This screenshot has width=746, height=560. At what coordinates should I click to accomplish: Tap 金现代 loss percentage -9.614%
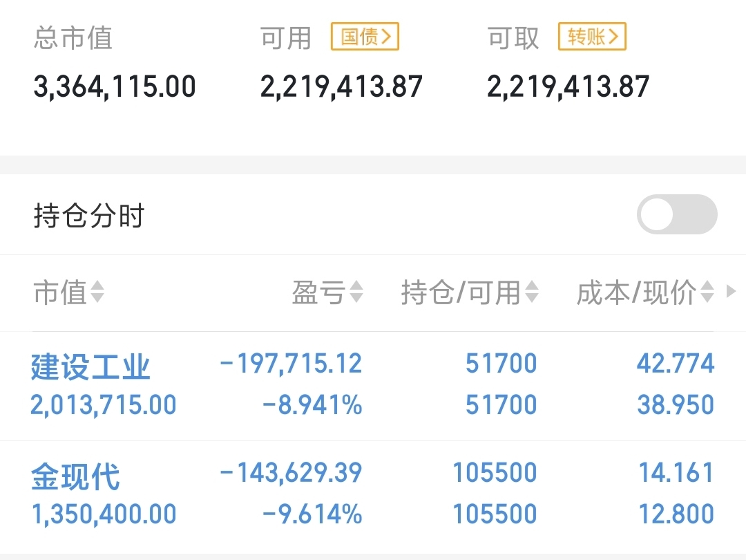312,514
